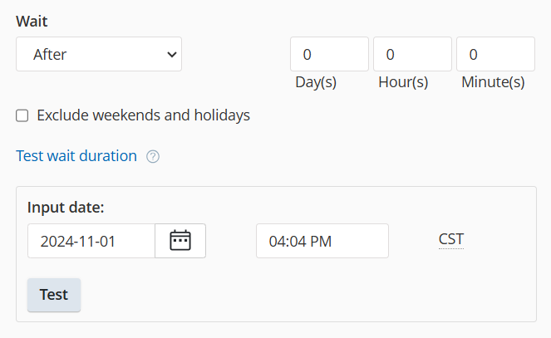Viewport: 551px width, 338px height.
Task: Click the 'Exclude weekends and holidays' label text
Action: (x=144, y=115)
